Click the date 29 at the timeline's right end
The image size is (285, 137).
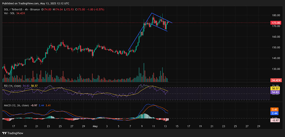click(259, 126)
